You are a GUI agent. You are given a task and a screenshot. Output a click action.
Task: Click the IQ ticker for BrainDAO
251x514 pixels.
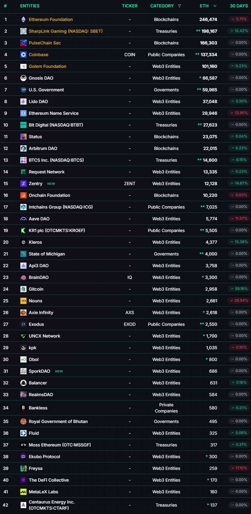130,277
